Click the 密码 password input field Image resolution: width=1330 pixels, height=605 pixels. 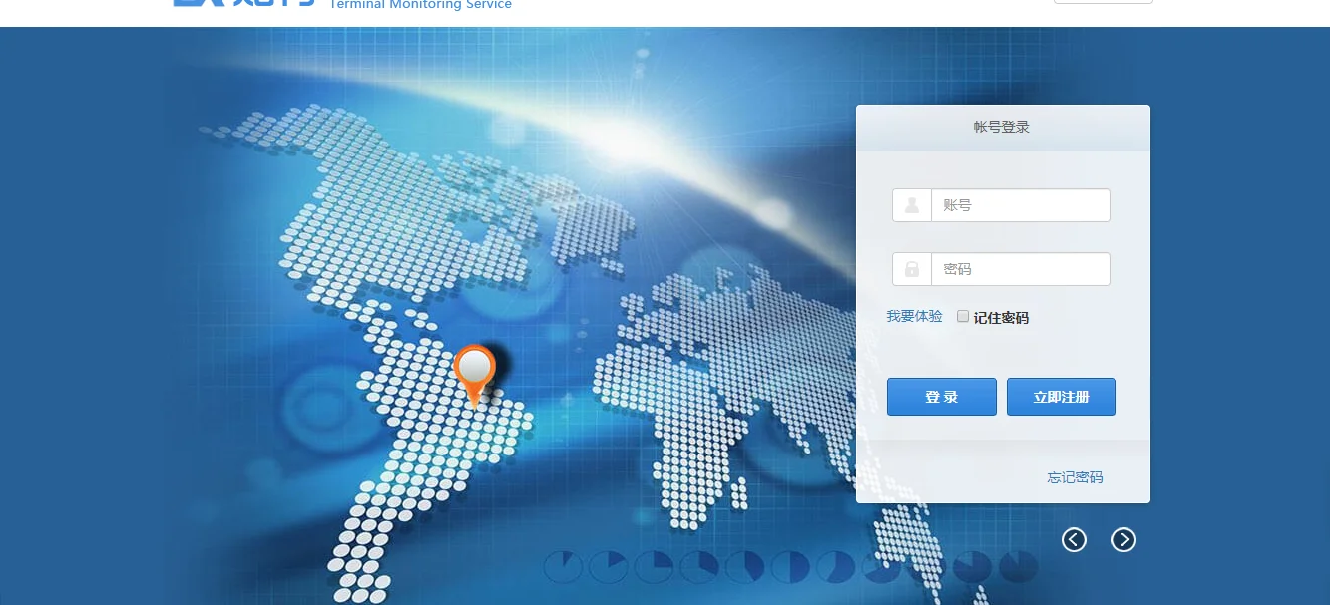pos(1021,268)
